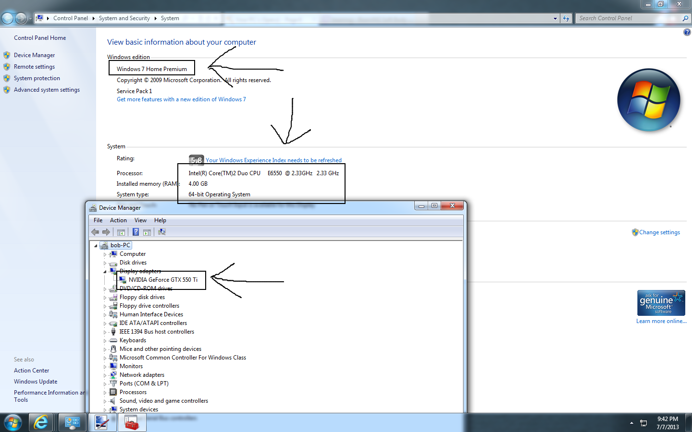The height and width of the screenshot is (432, 692).
Task: Click the 5.8 rating badge
Action: 196,160
